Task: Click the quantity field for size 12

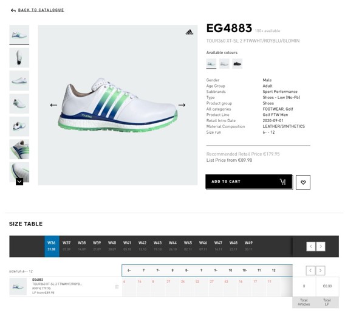Action: tap(274, 287)
